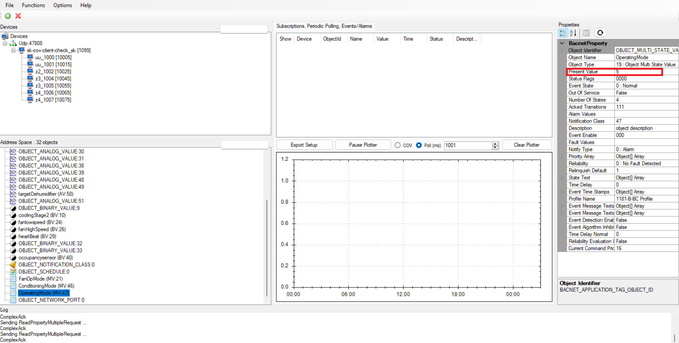
Task: Select device z3_1004 [10045] in tree
Action: point(53,79)
